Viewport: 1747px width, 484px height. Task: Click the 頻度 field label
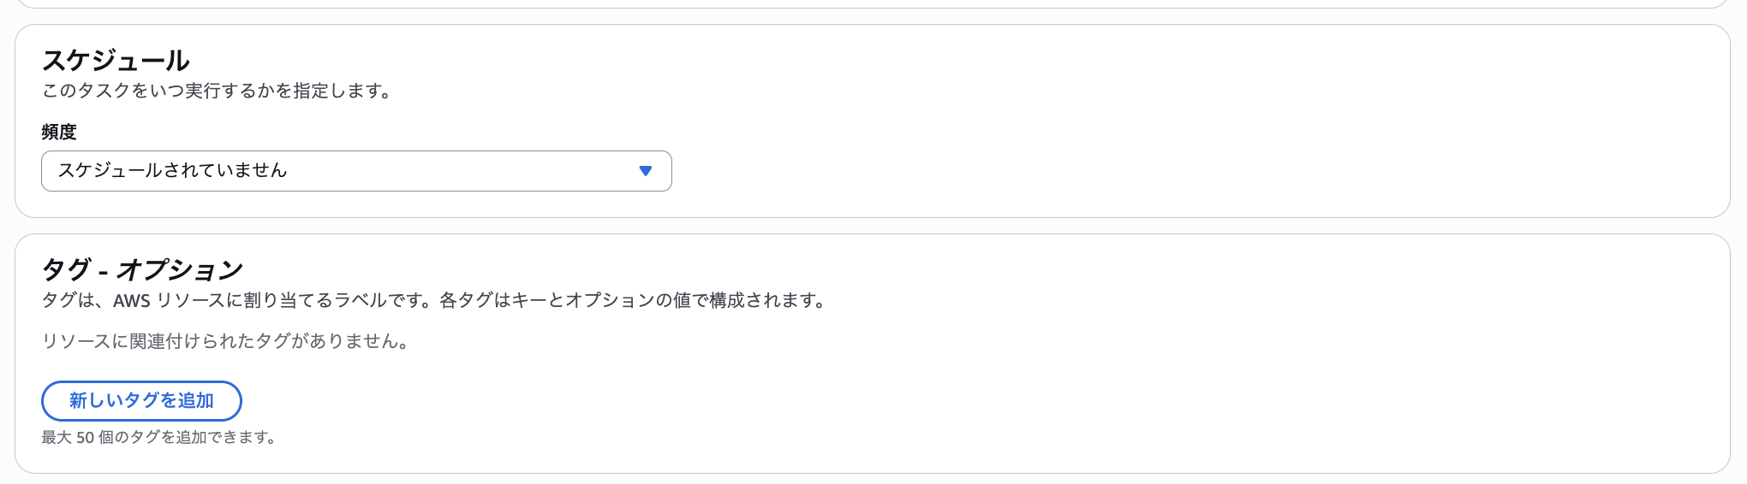[x=59, y=132]
